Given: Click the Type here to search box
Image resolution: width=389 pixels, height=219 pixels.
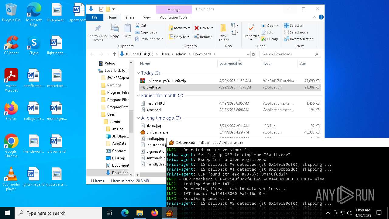Looking at the screenshot, I should point(58,213).
